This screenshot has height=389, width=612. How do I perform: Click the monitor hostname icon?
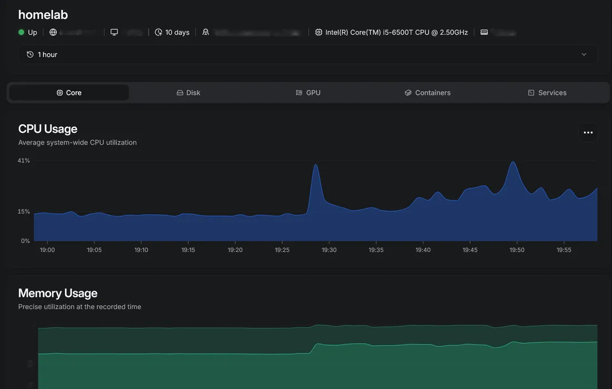click(x=114, y=32)
